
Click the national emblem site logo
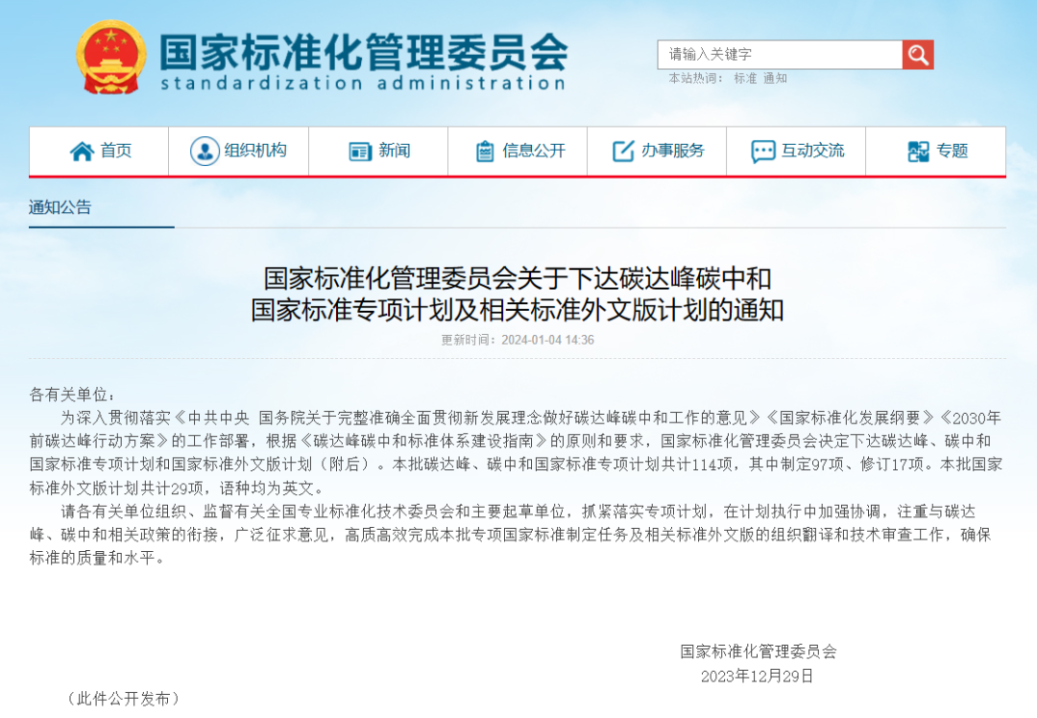point(110,60)
